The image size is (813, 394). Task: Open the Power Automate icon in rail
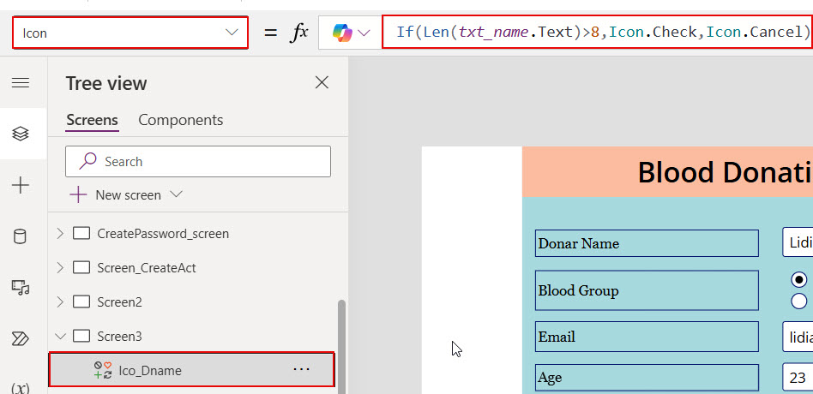point(21,338)
